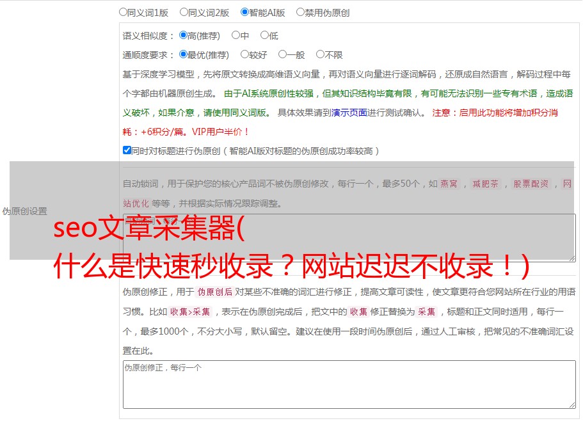Screen dimensions: 583x421
Task: Click the 燕窝 example keyword
Action: [x=449, y=184]
